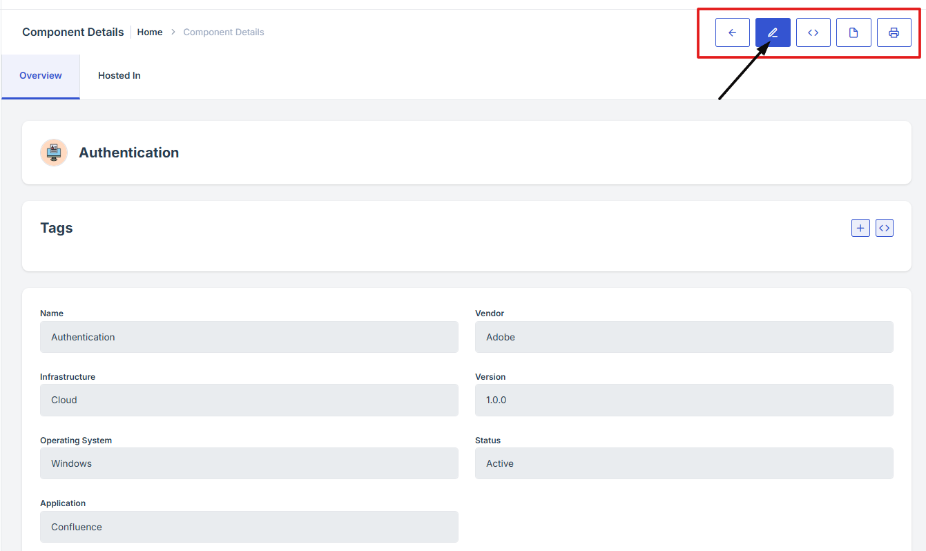The width and height of the screenshot is (926, 551).
Task: Select the Infrastructure field showing Cloud
Action: 249,400
